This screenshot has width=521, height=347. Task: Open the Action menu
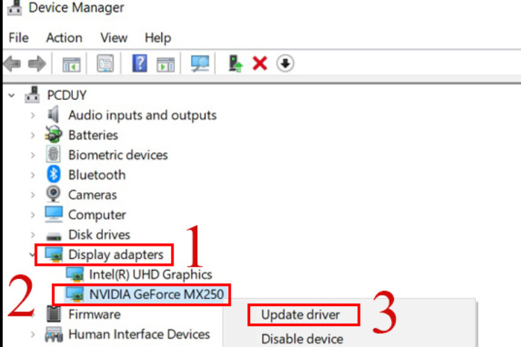tap(64, 37)
